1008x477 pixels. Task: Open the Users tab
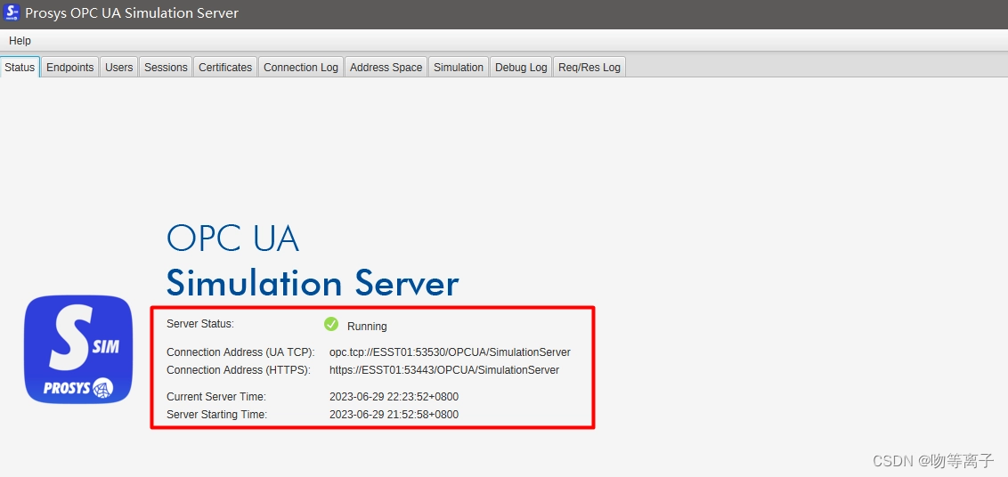119,68
